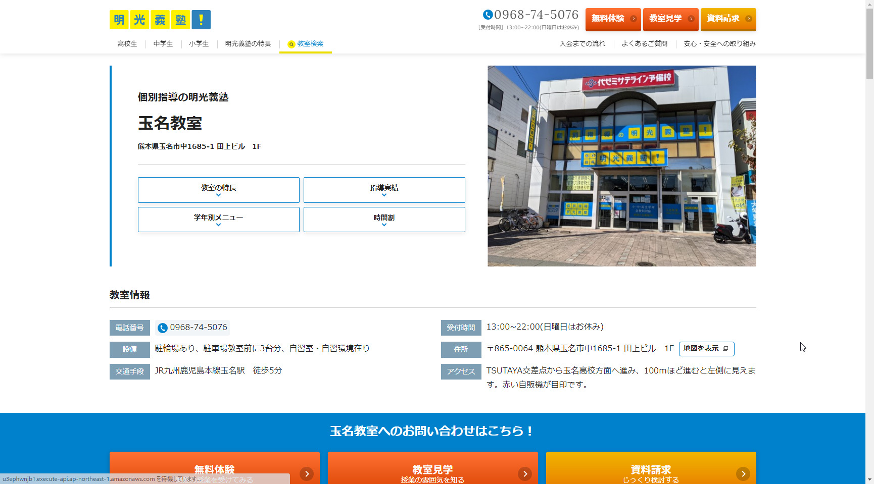Click the 個別指導の明光義塾 subtitle
874x484 pixels.
[x=183, y=97]
